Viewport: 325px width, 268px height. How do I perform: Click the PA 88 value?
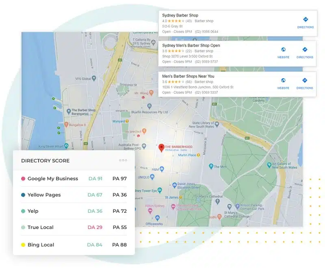point(119,245)
